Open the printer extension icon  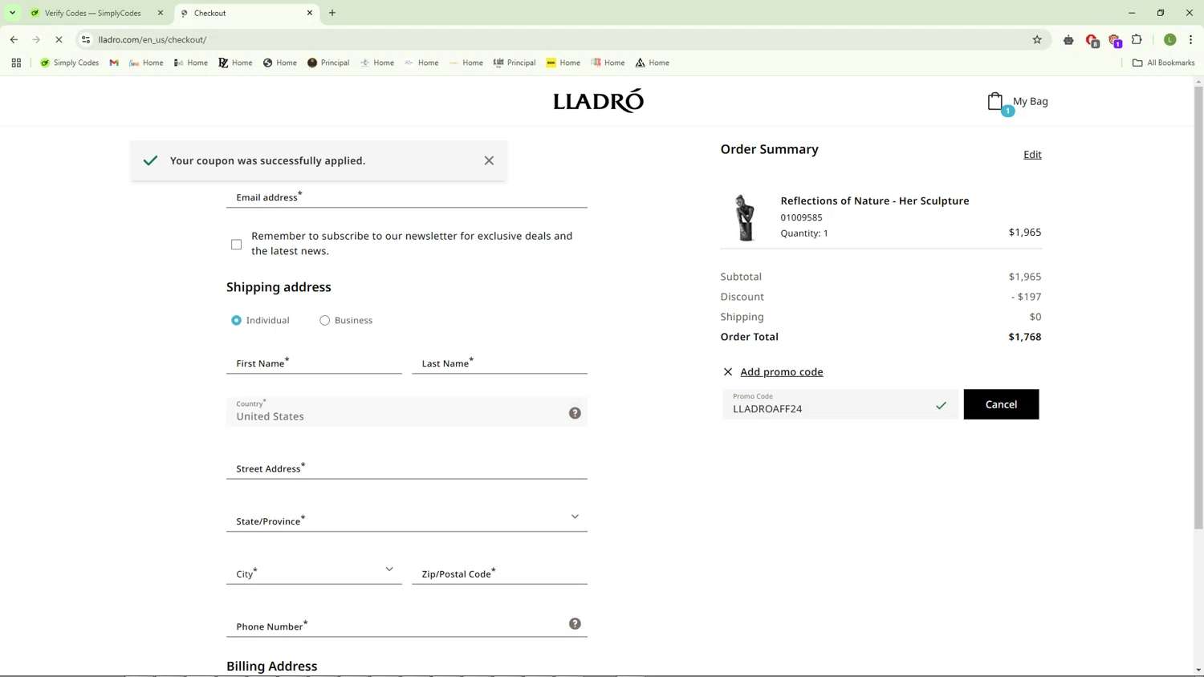pos(1068,39)
